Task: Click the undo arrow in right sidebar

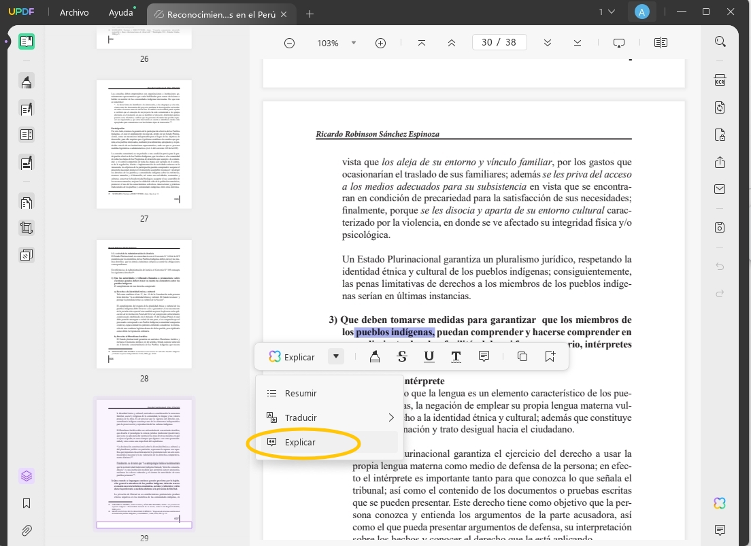Action: tap(720, 267)
